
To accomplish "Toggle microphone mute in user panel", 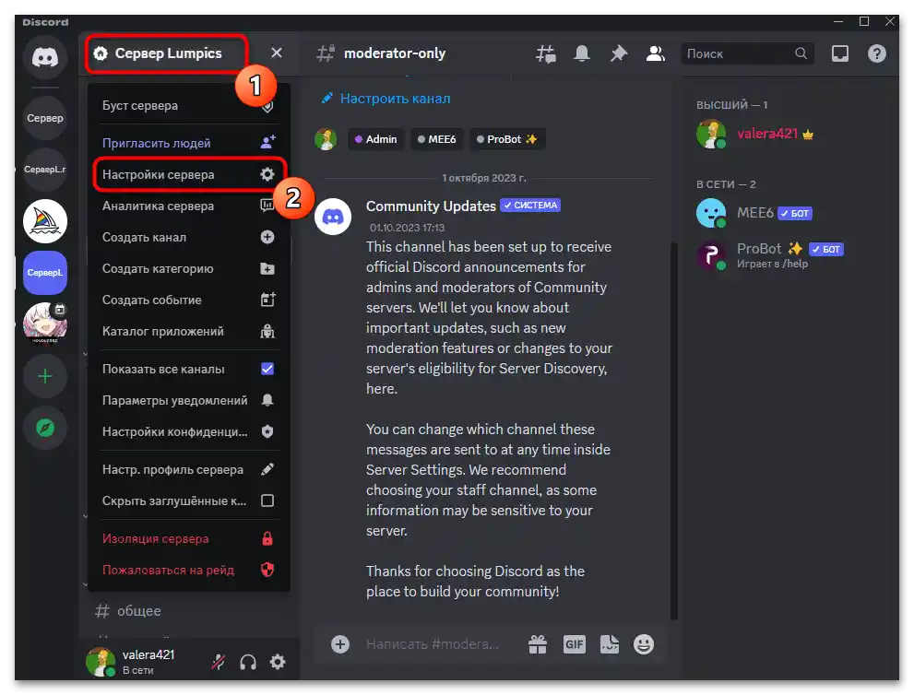I will (218, 662).
